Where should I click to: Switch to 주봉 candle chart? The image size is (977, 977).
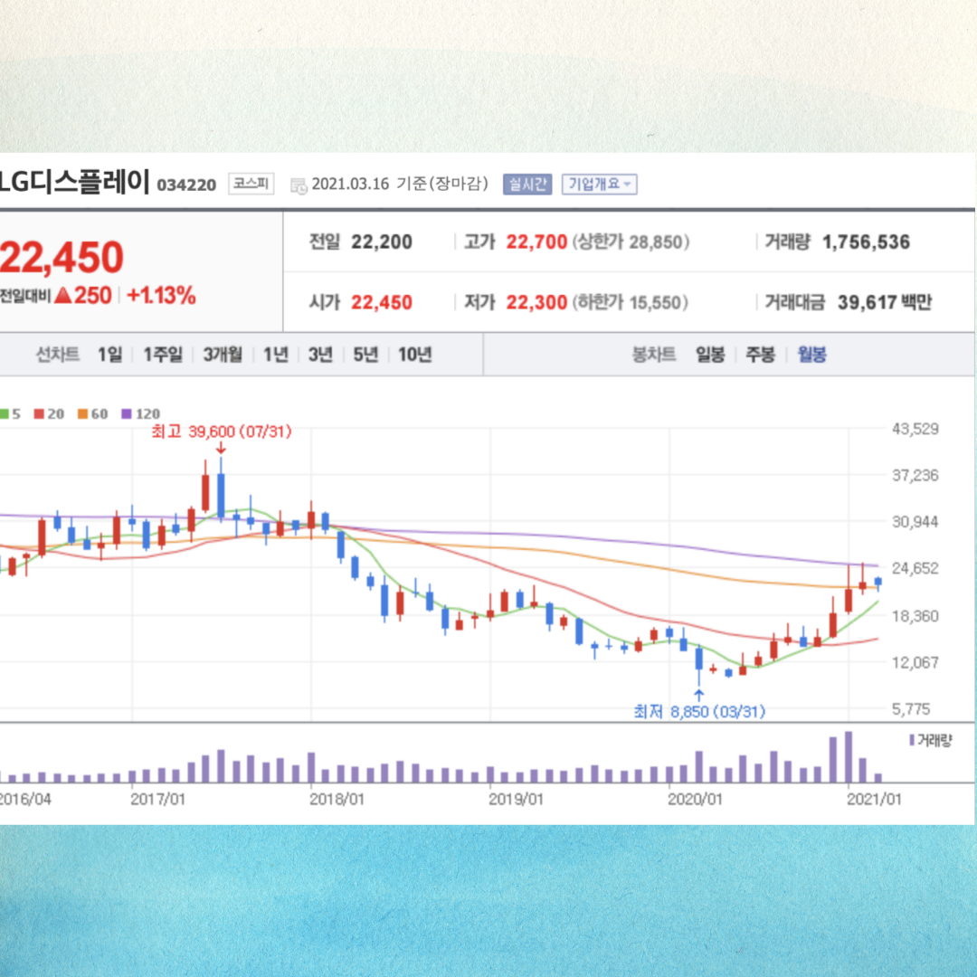[x=760, y=355]
